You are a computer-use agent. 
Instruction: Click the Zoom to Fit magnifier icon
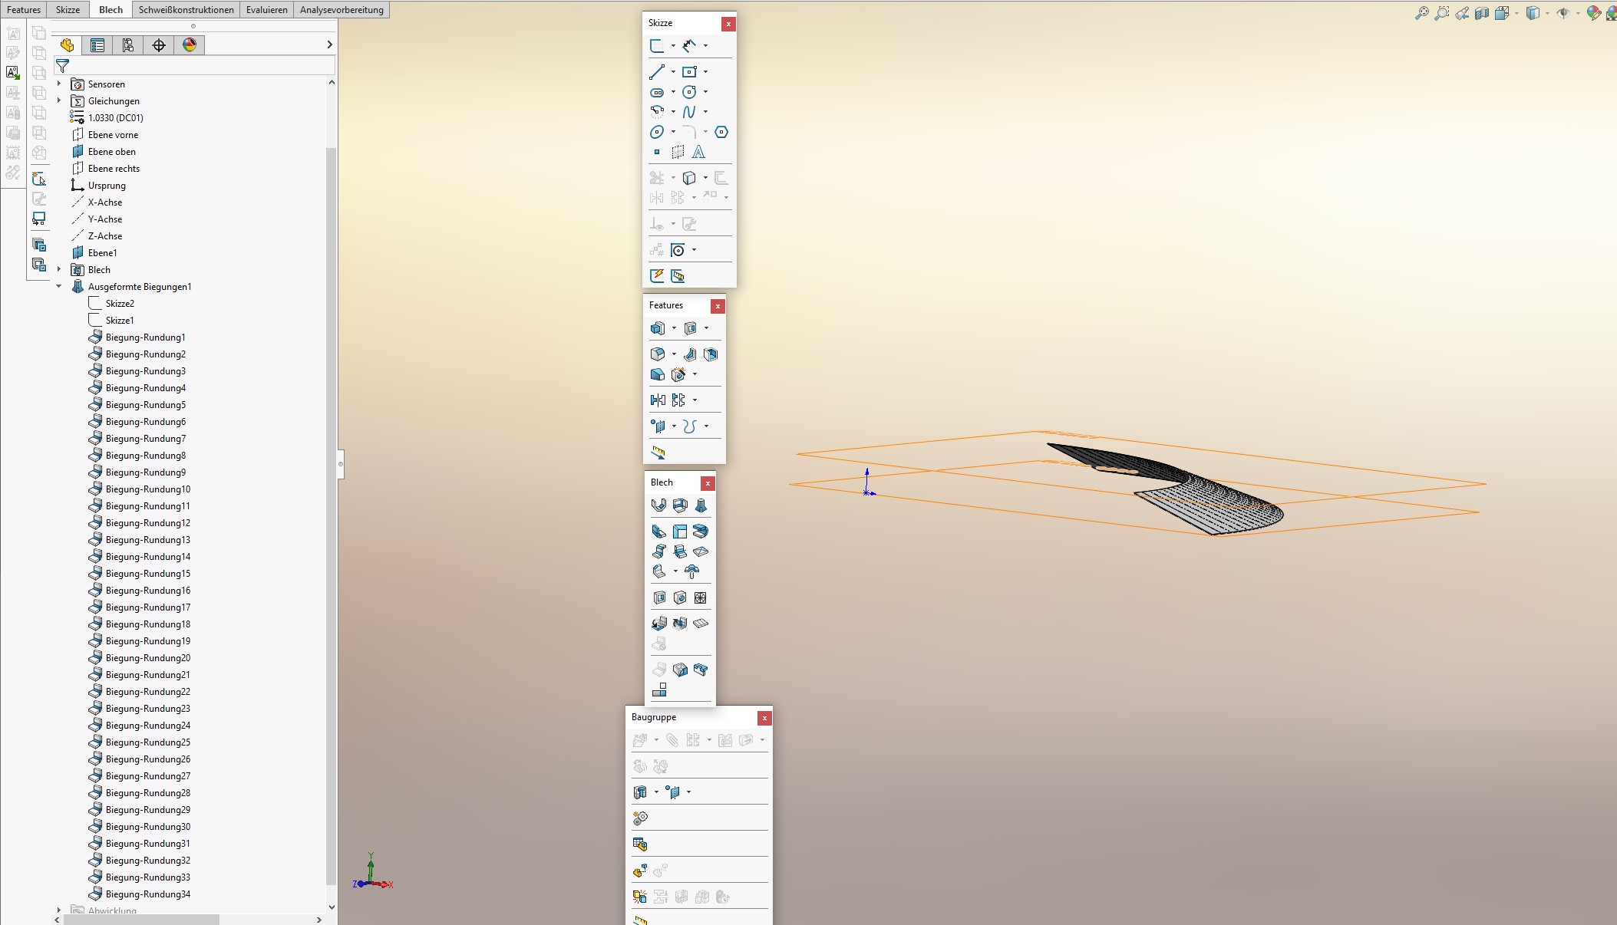(1421, 13)
